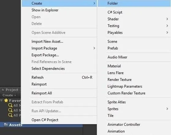This screenshot has width=171, height=135.
Task: Click the Assets folder icon
Action: tap(6, 125)
